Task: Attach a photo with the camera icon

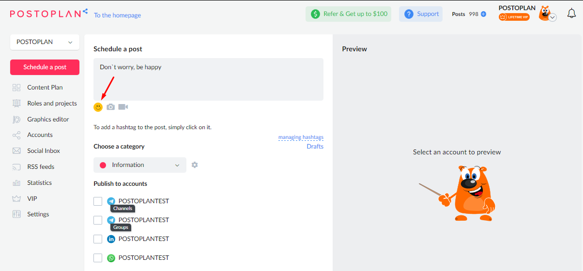Action: (111, 107)
